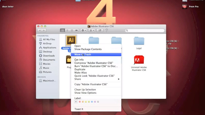Open the Arrange items dropdown

coord(92,30)
